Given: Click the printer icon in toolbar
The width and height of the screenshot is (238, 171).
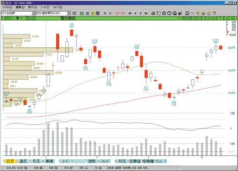Looking at the screenshot, I should pos(153,13).
